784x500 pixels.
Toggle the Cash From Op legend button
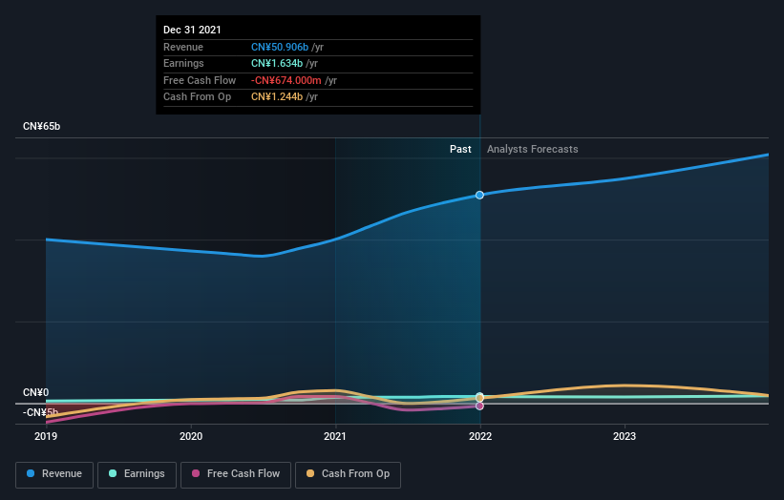pyautogui.click(x=348, y=474)
